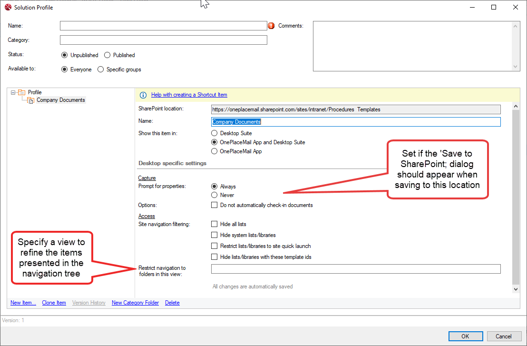
Task: Choose Specific groups availability option
Action: click(100, 69)
